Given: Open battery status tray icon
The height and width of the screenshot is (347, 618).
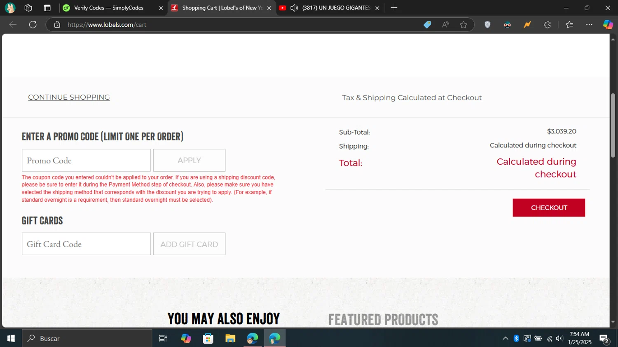Looking at the screenshot, I should (x=538, y=338).
